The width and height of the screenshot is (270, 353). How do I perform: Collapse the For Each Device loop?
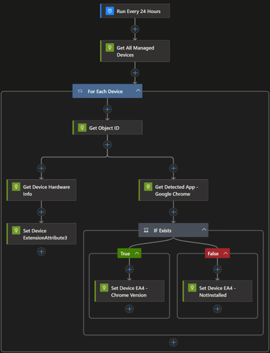[138, 90]
